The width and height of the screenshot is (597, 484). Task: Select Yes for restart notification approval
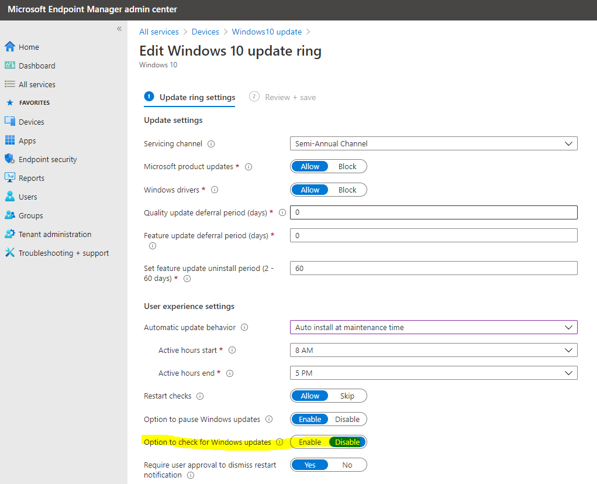310,465
